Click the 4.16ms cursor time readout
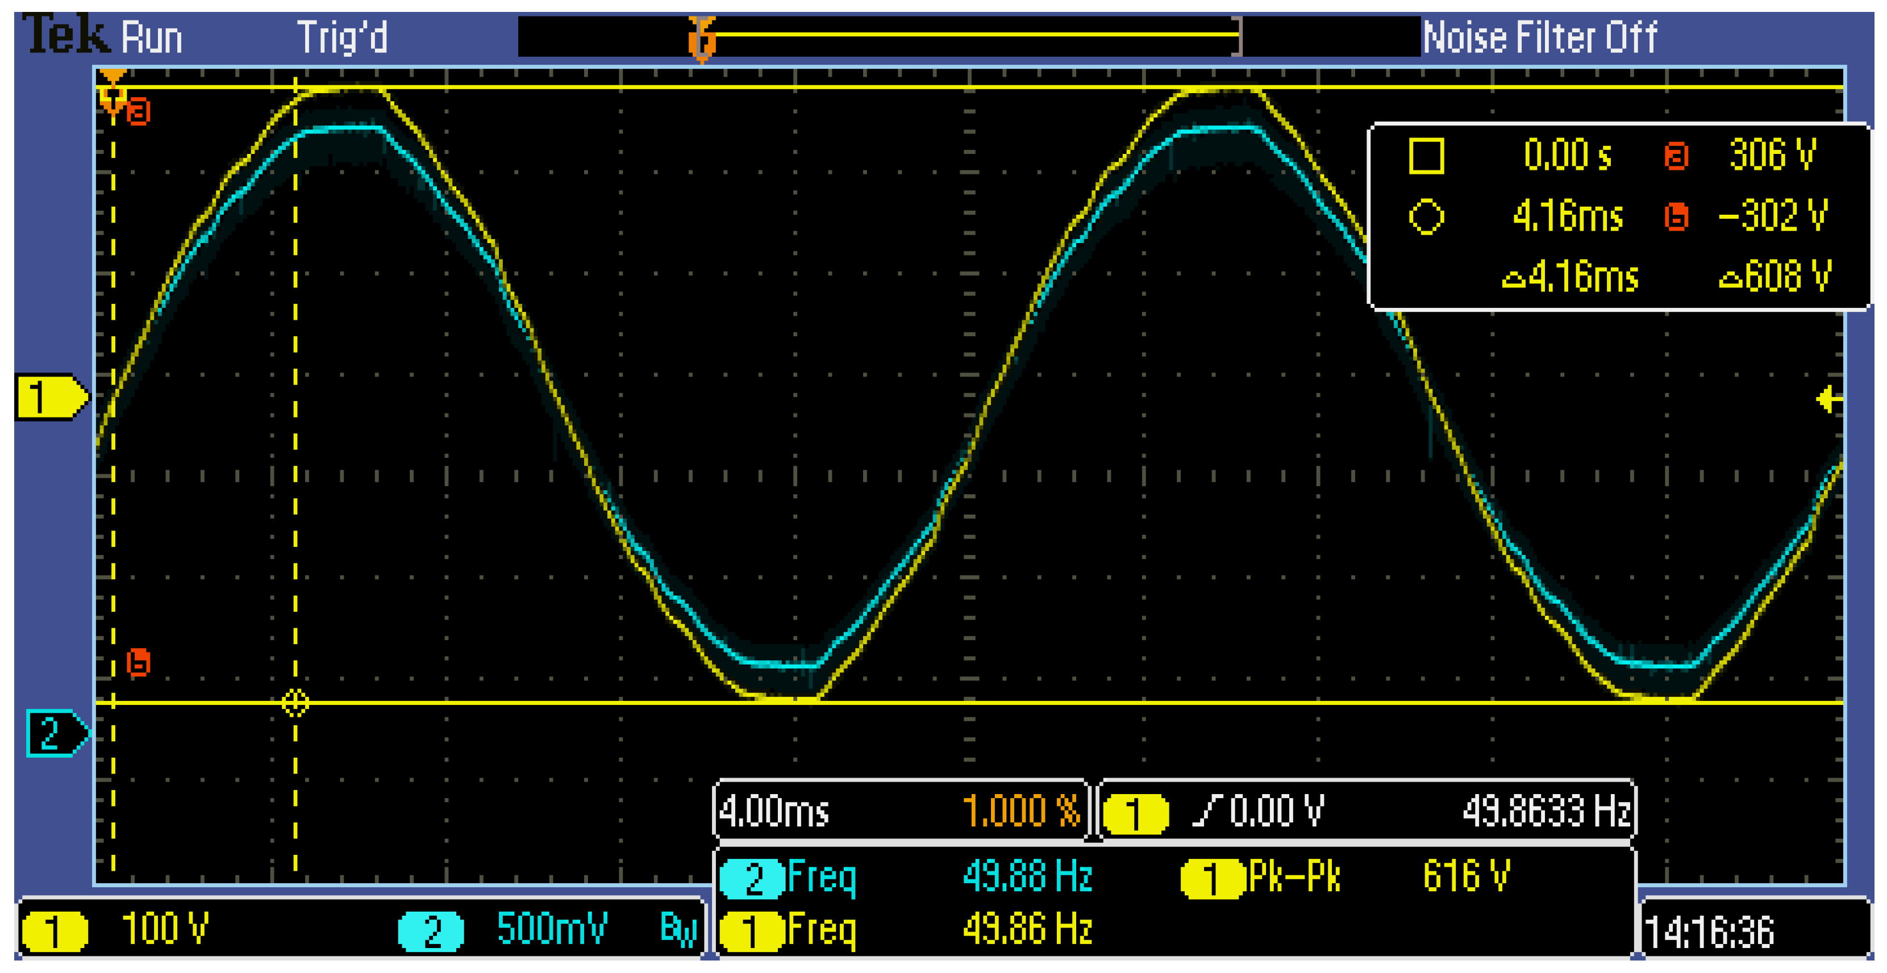 1568,216
